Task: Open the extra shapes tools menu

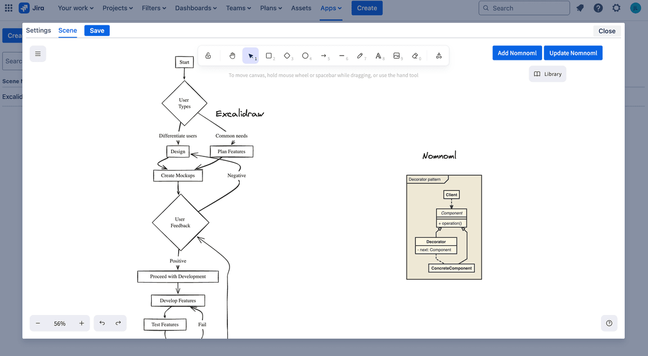Action: pyautogui.click(x=439, y=56)
